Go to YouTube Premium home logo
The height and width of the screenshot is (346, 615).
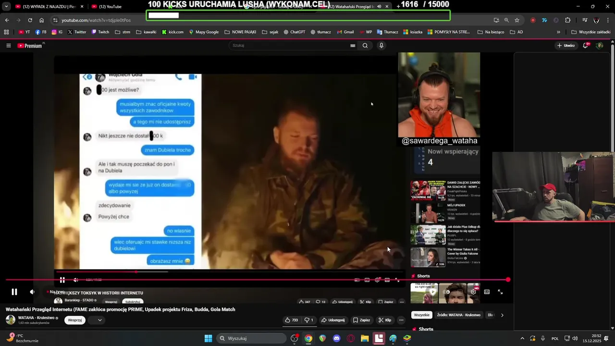tap(31, 46)
